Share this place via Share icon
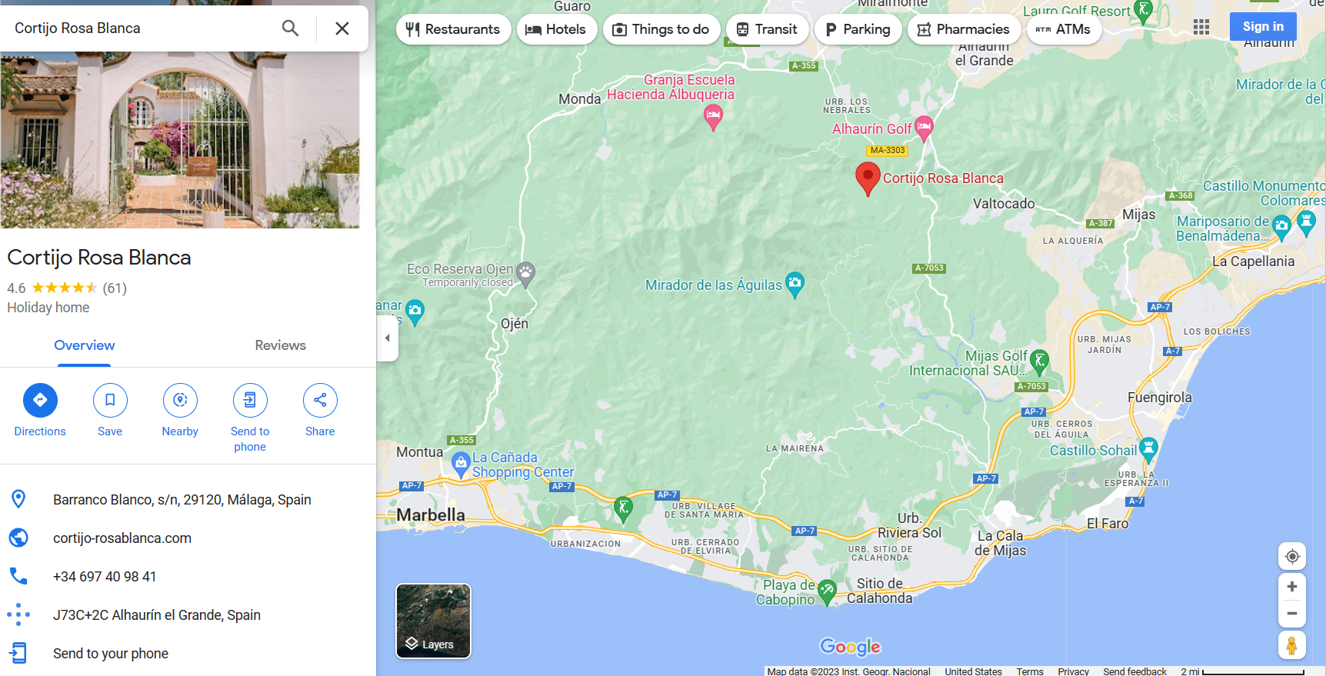Viewport: 1326px width, 676px height. point(320,400)
